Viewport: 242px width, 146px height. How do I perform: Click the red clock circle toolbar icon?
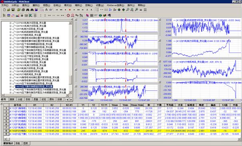[x=68, y=15]
